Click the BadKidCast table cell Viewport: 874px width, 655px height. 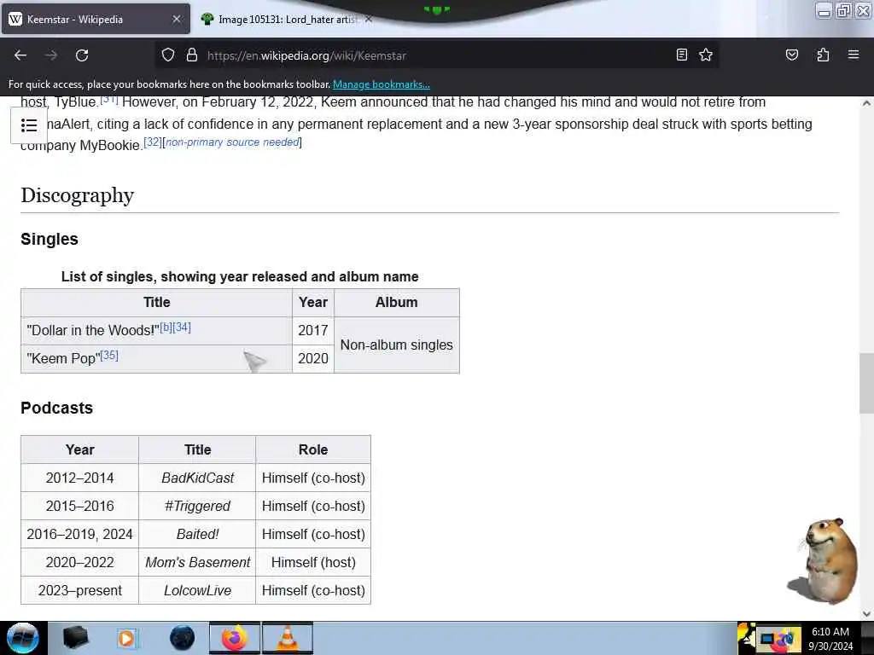197,478
